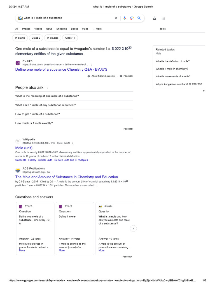
Task: Switch to the Images tab
Action: click(x=26, y=29)
